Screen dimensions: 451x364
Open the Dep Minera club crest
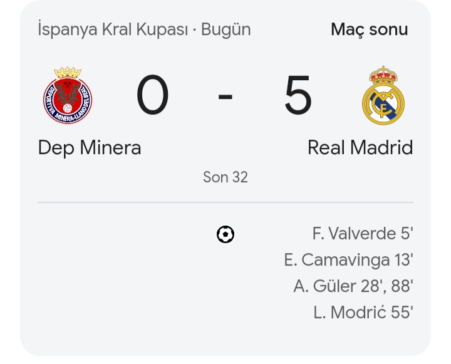point(68,95)
